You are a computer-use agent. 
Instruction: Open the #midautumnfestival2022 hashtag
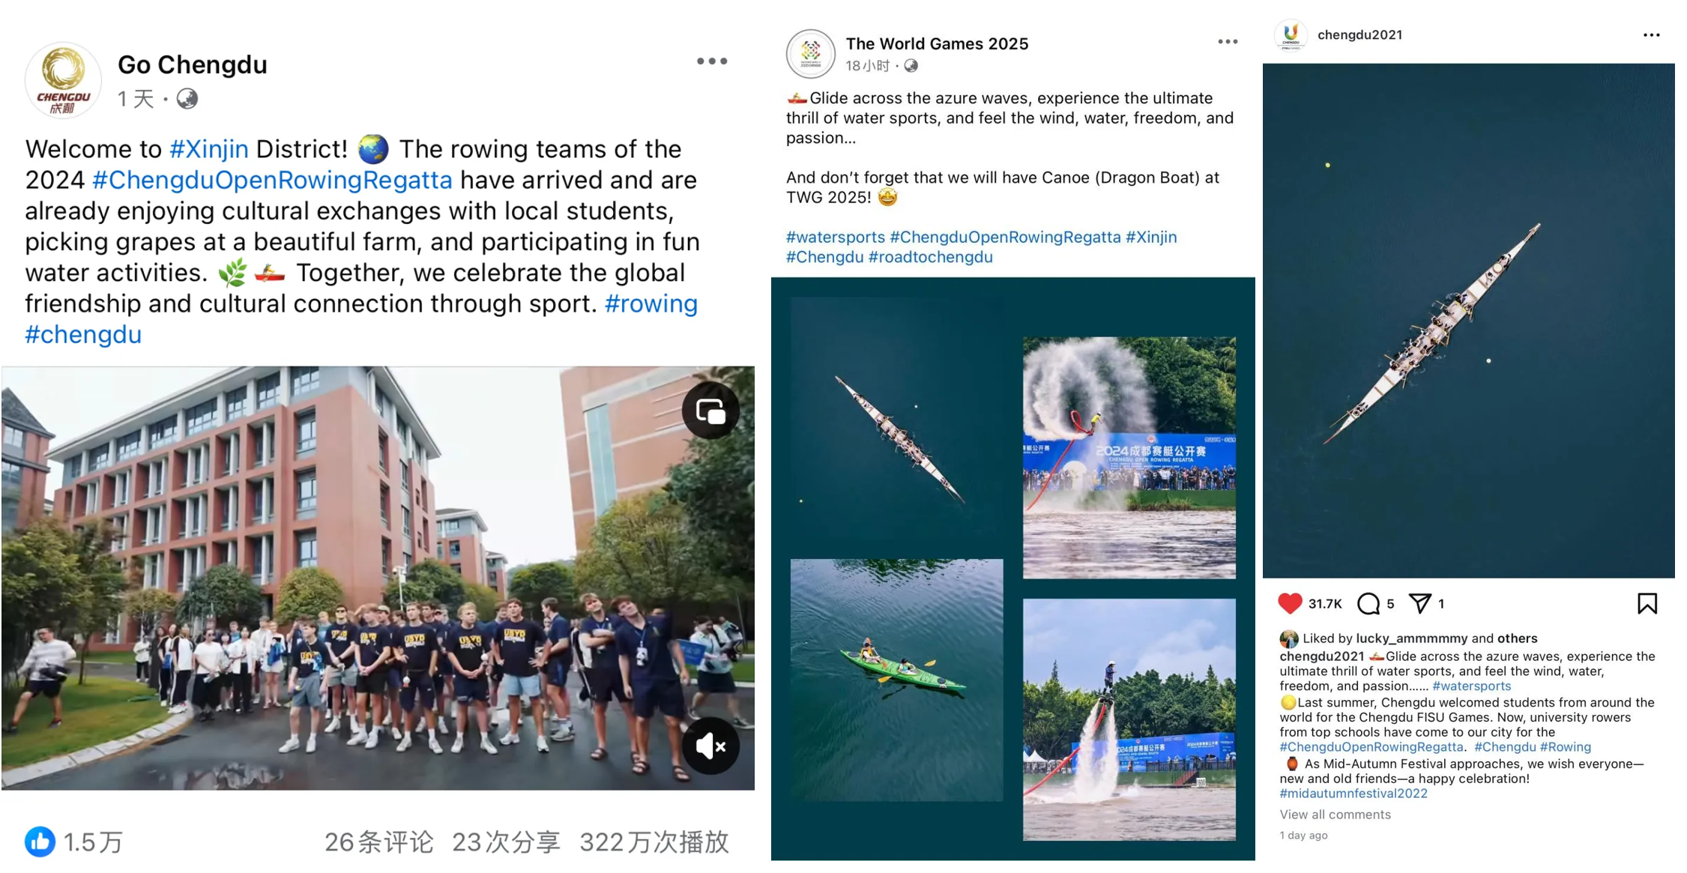point(1353,794)
